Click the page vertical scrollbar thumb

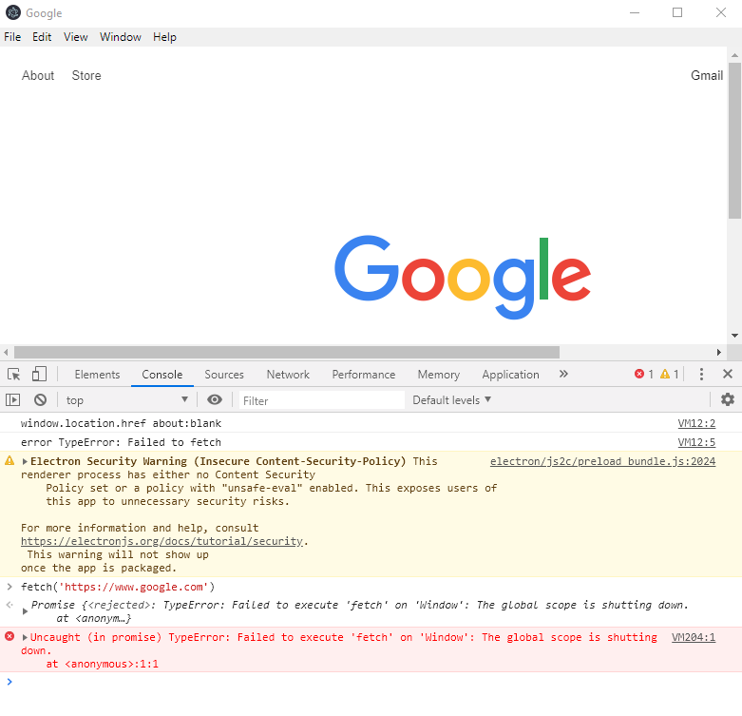click(x=734, y=141)
